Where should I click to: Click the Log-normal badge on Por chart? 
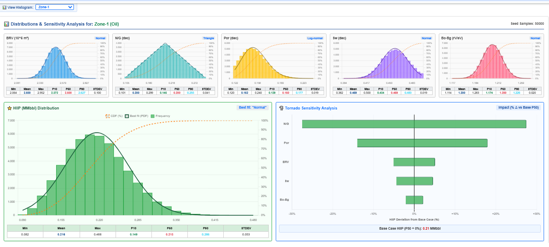tap(315, 38)
